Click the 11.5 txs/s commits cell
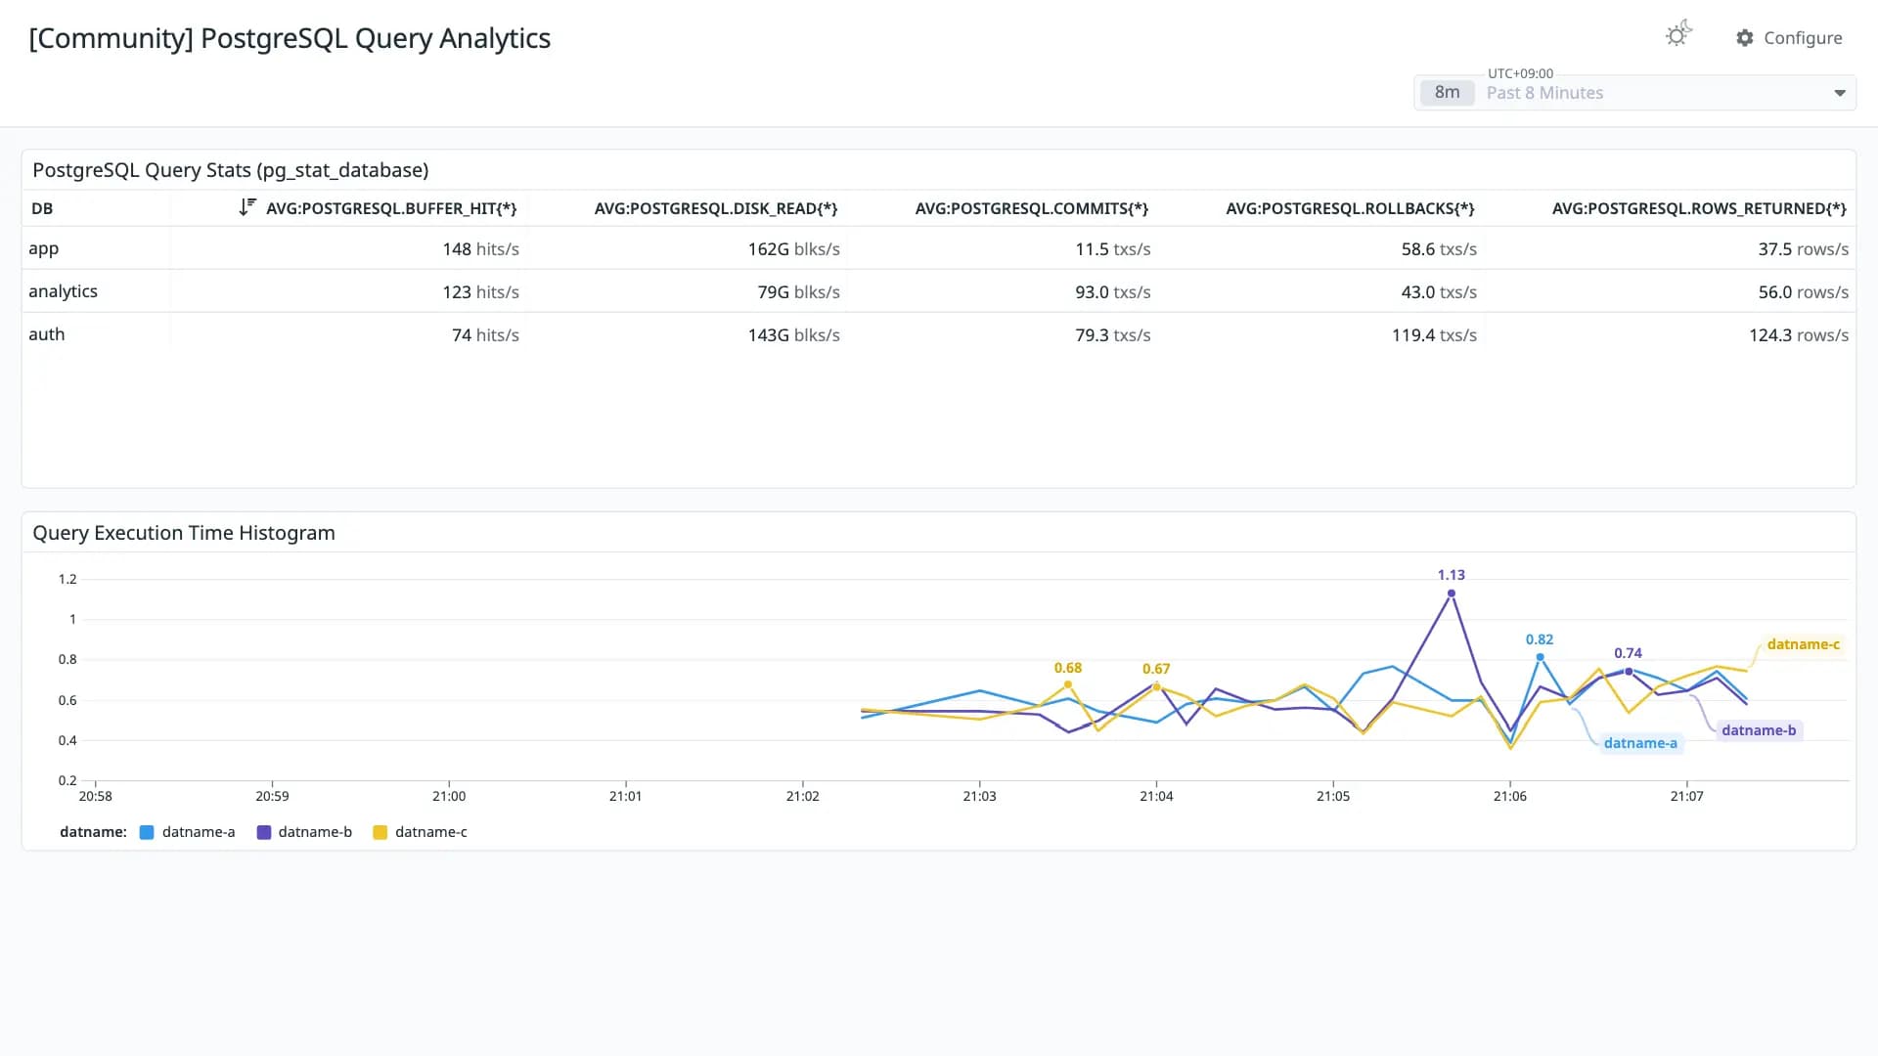 [1113, 249]
